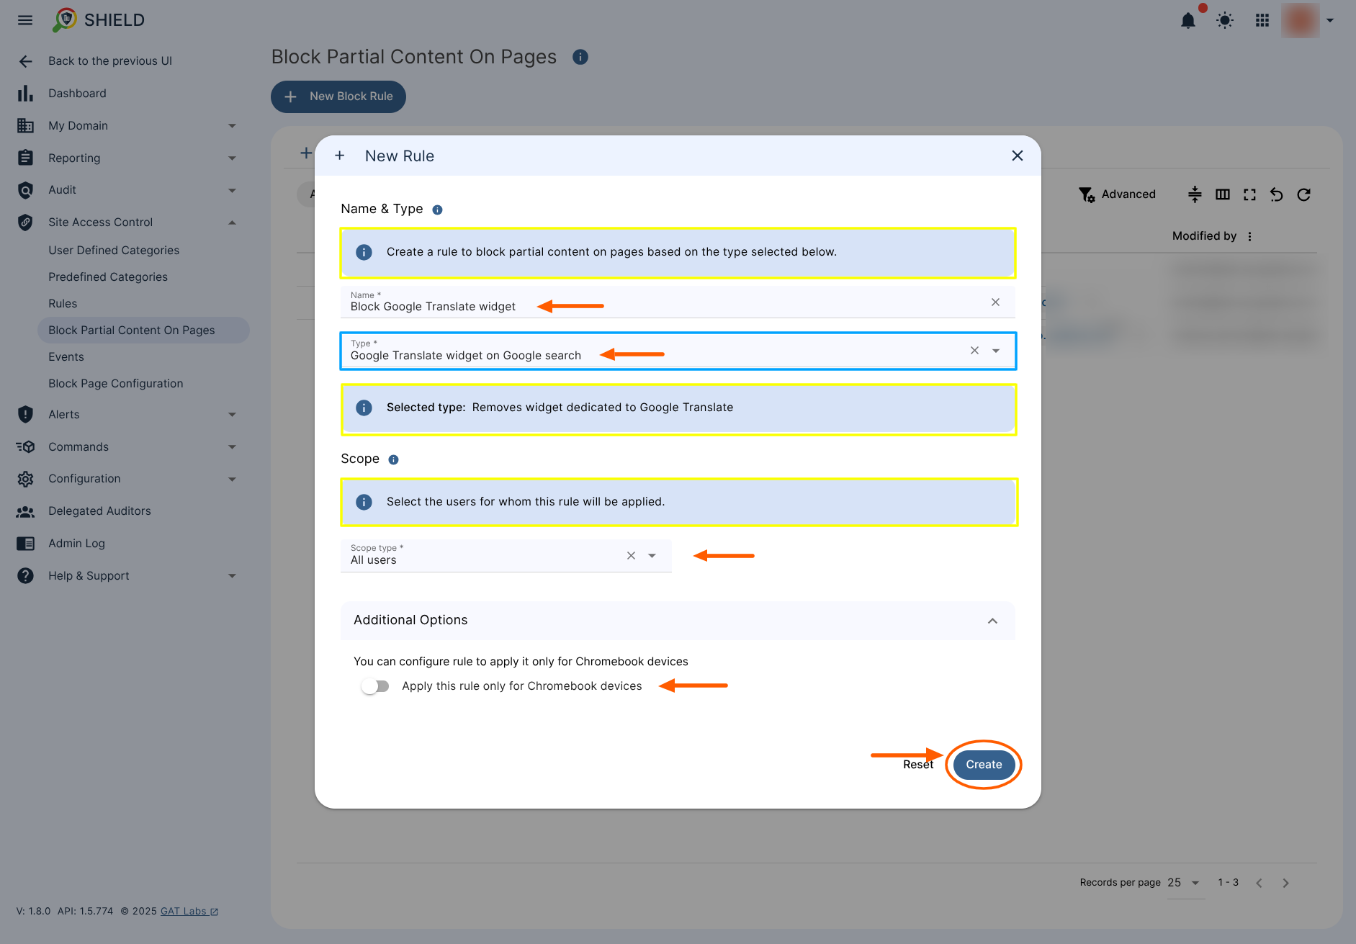Open the GAT Labs link
The height and width of the screenshot is (944, 1356).
tap(189, 912)
